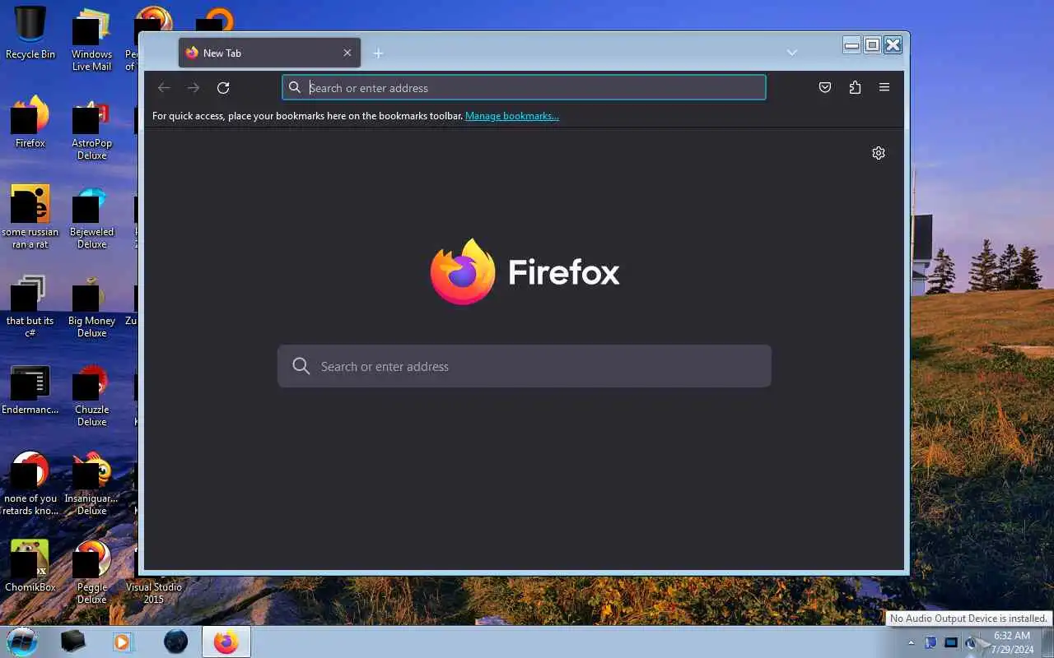
Task: Open Windows Live Mail desktop shortcut
Action: tap(91, 39)
